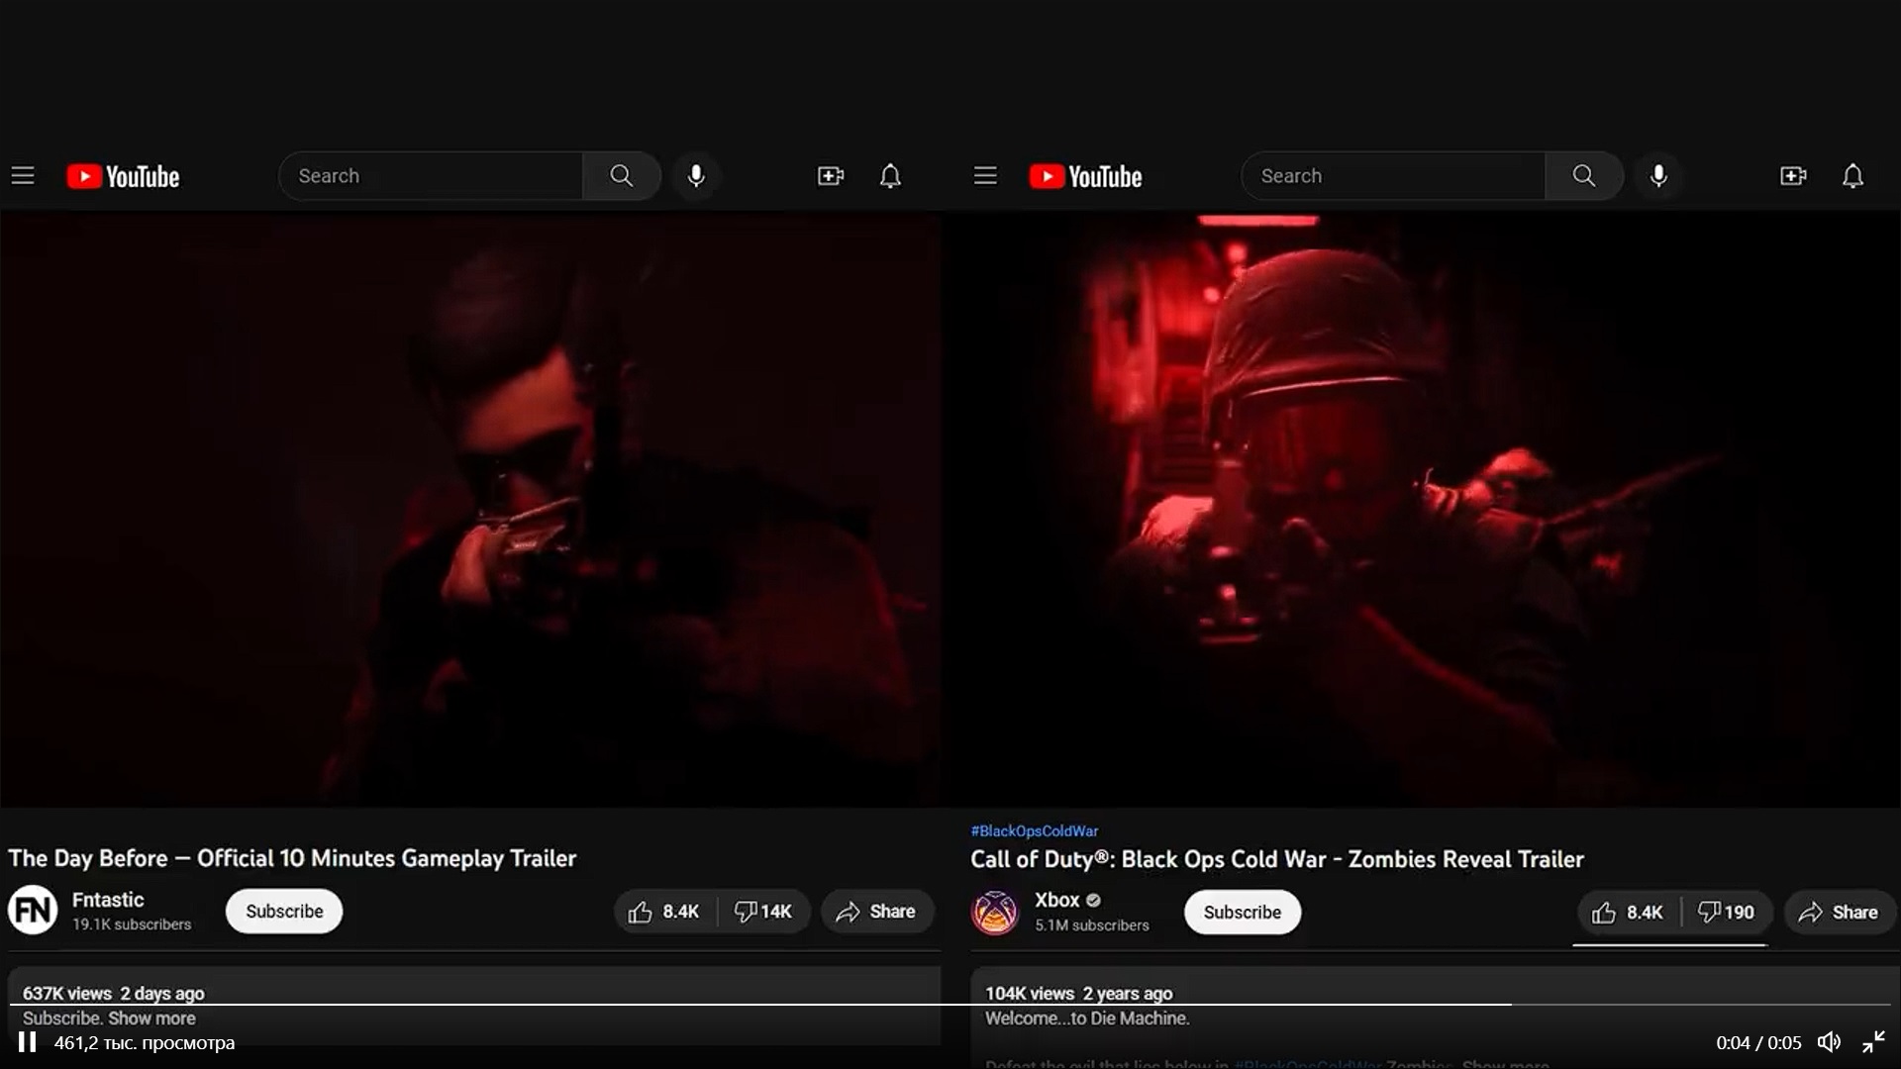Image resolution: width=1901 pixels, height=1069 pixels.
Task: Click the #BlackOpsColdWar hashtag link
Action: [1035, 831]
